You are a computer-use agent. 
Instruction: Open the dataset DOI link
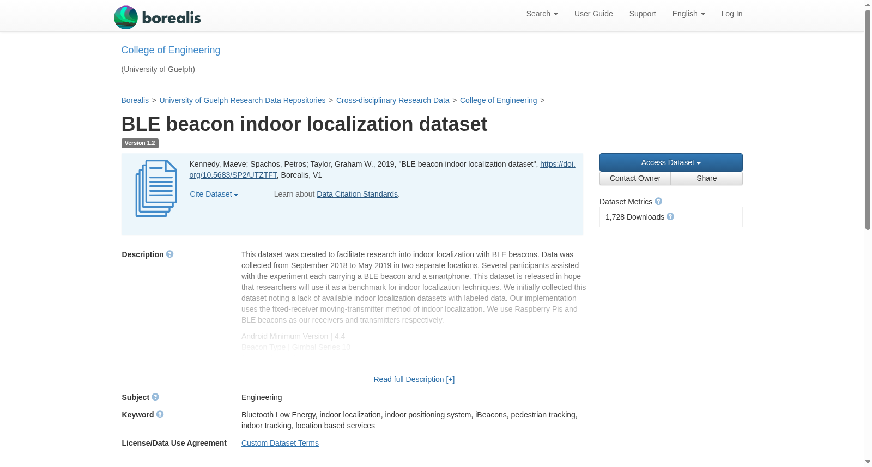coord(382,169)
